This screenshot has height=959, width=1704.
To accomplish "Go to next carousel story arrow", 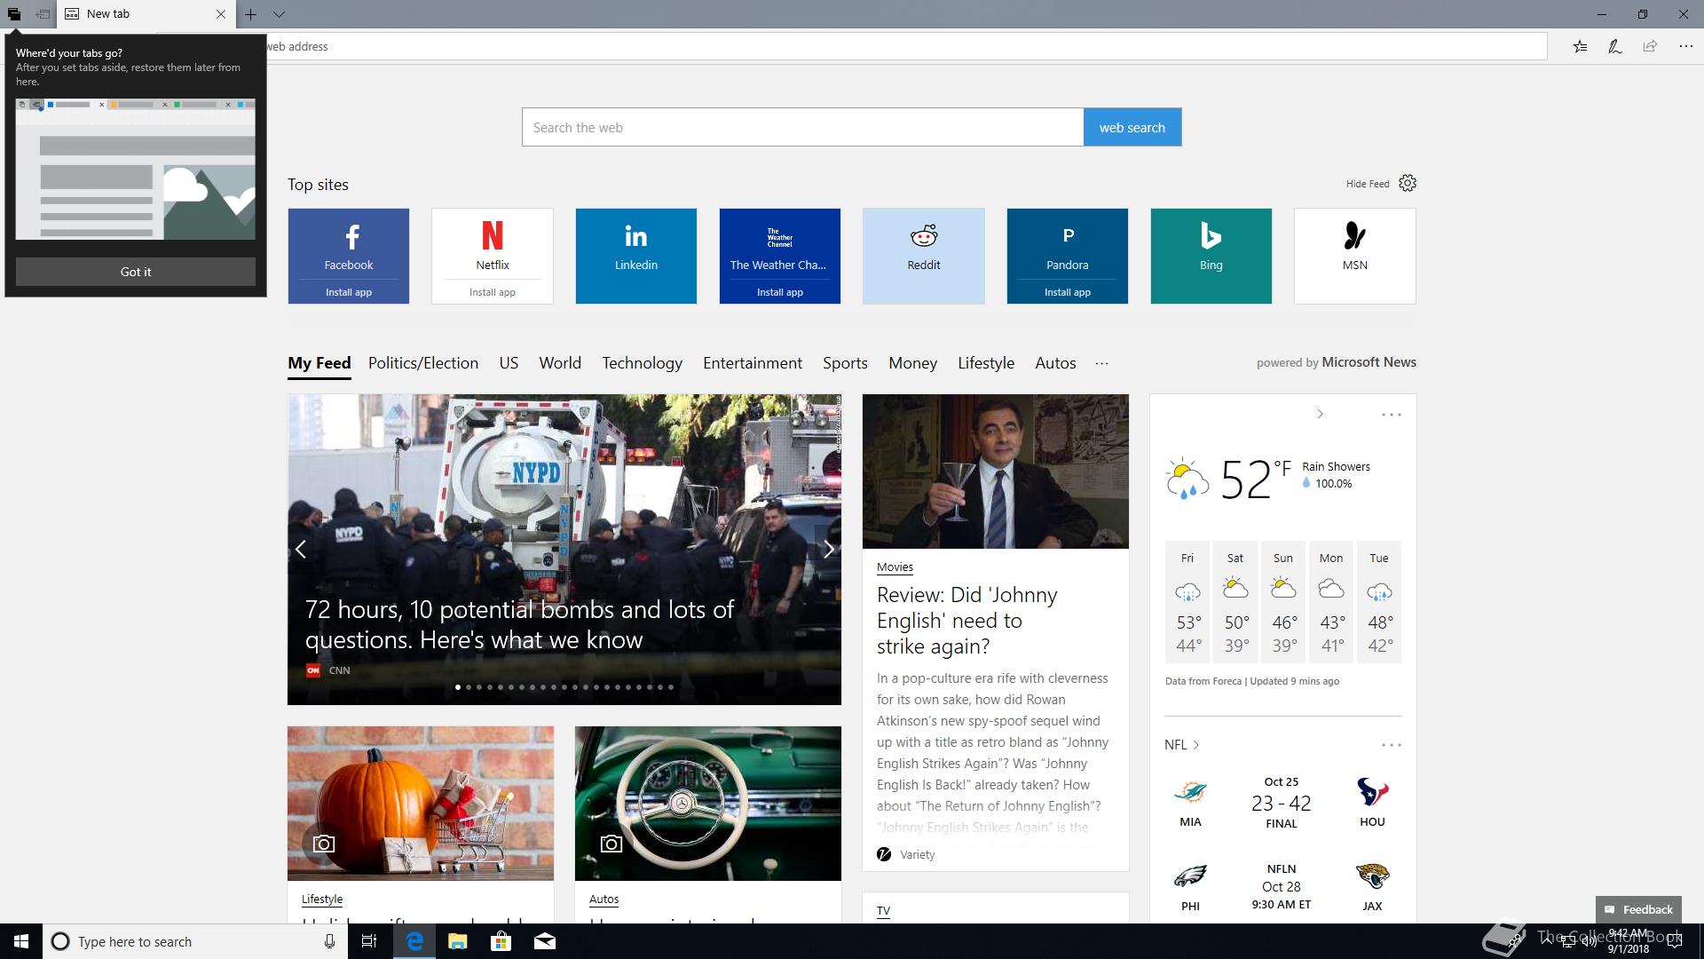I will pos(828,550).
